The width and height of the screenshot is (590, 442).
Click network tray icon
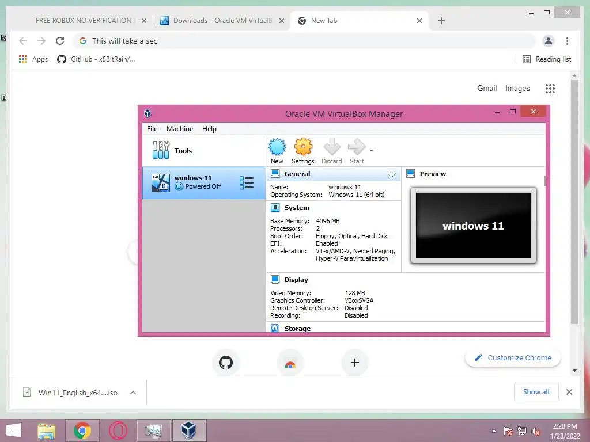[x=522, y=431]
